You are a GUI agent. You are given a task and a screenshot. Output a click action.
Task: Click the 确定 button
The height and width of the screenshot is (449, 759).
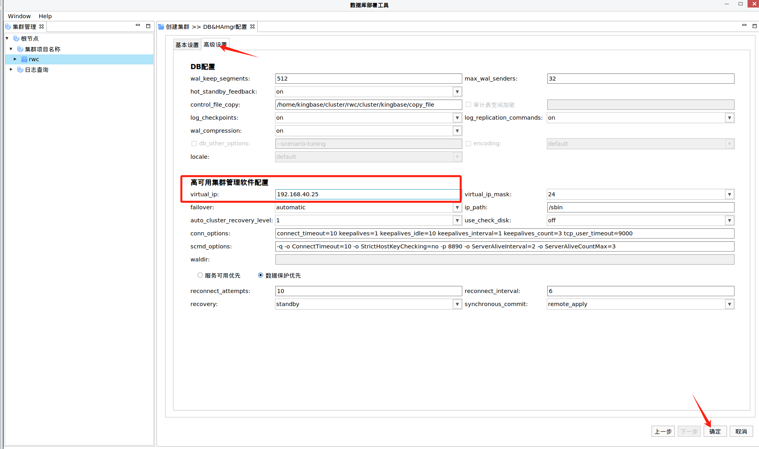[715, 431]
